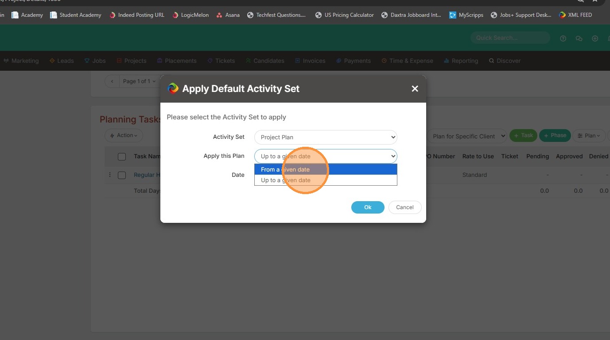
Task: Click the circled plus add icon
Action: 595,38
